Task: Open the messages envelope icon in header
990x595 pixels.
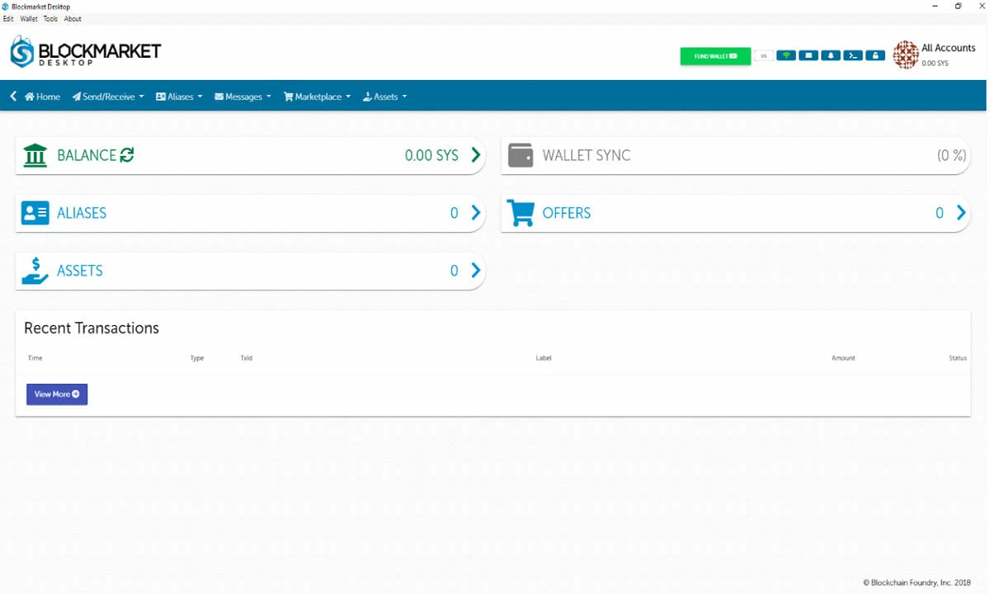Action: pos(808,56)
